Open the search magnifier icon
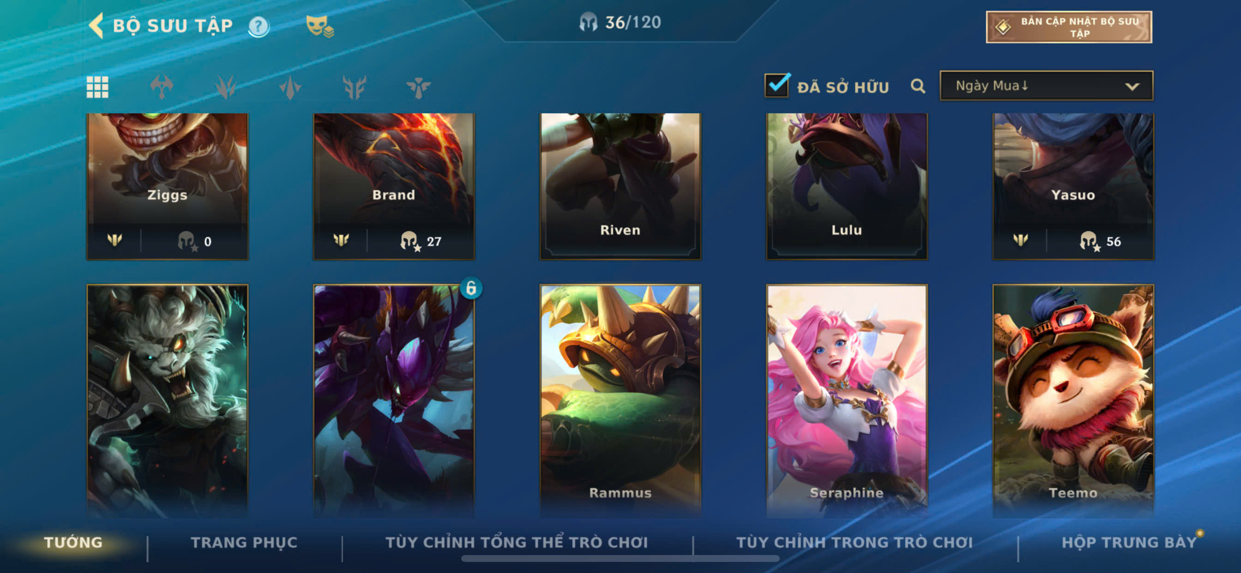Image resolution: width=1241 pixels, height=573 pixels. 918,86
